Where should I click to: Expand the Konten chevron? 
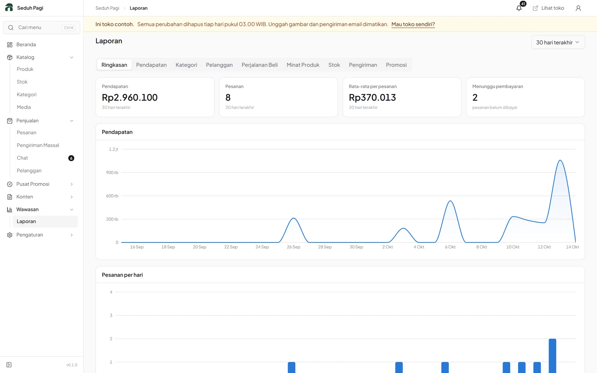coord(72,197)
